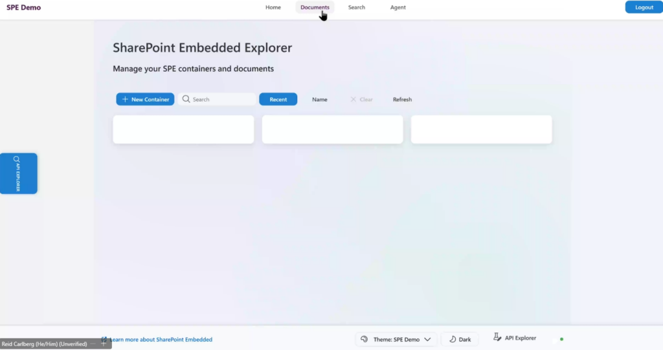Refresh the container list

[x=402, y=100]
